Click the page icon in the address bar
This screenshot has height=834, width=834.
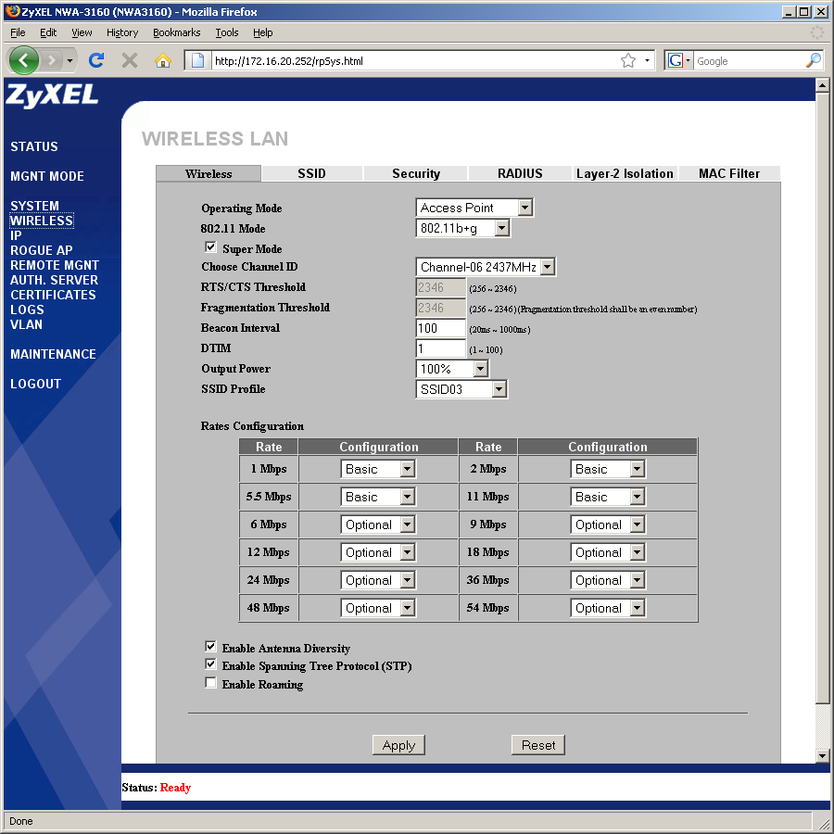(196, 61)
